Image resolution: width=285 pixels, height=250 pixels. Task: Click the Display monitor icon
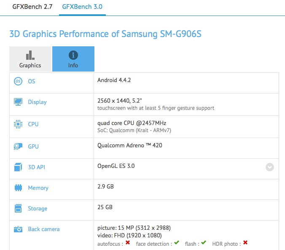click(18, 102)
